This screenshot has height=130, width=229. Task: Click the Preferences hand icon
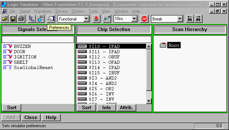[51, 19]
